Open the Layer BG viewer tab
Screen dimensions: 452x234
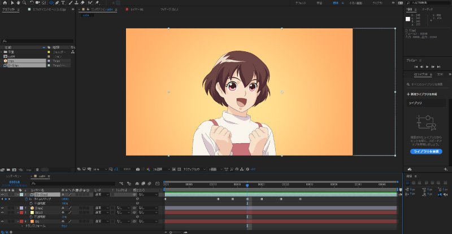[x=137, y=10]
